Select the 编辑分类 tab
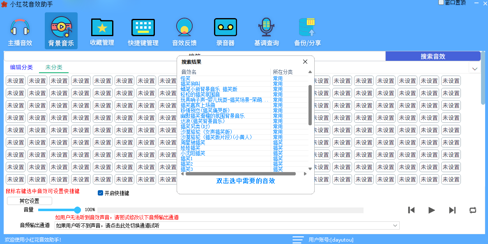 point(21,67)
